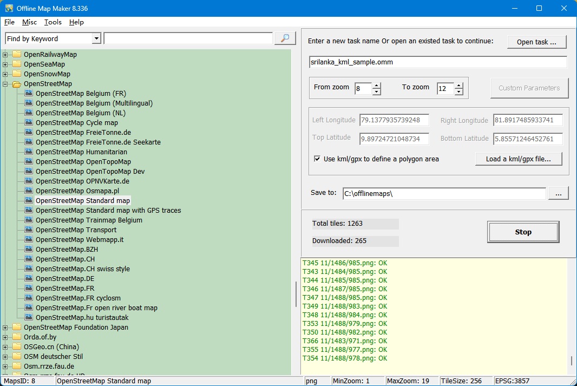
Task: Click the OpenStreetMap Transport map icon
Action: (x=29, y=230)
